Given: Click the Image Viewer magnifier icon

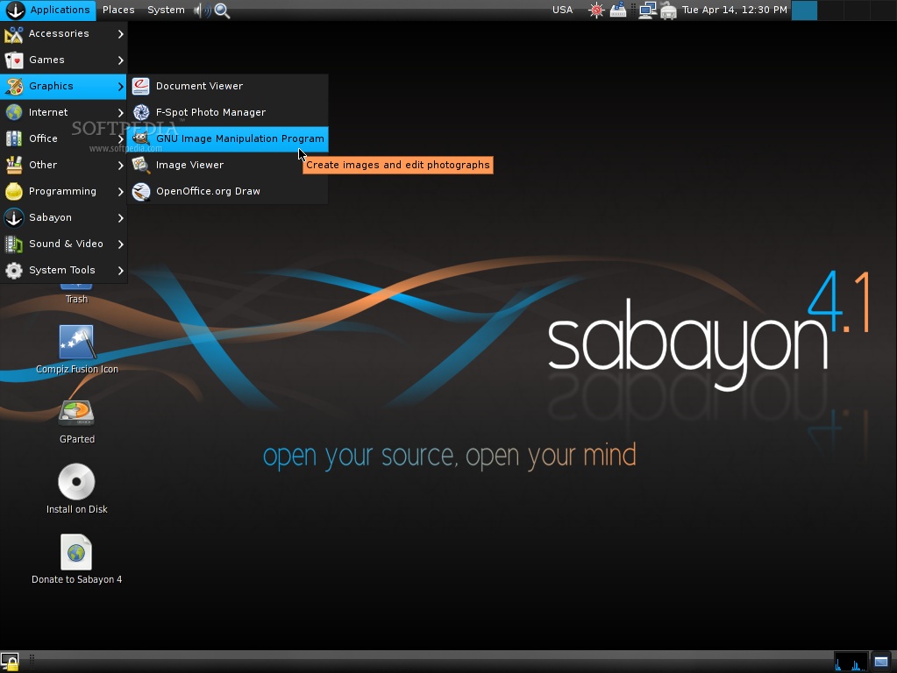Looking at the screenshot, I should pos(140,166).
